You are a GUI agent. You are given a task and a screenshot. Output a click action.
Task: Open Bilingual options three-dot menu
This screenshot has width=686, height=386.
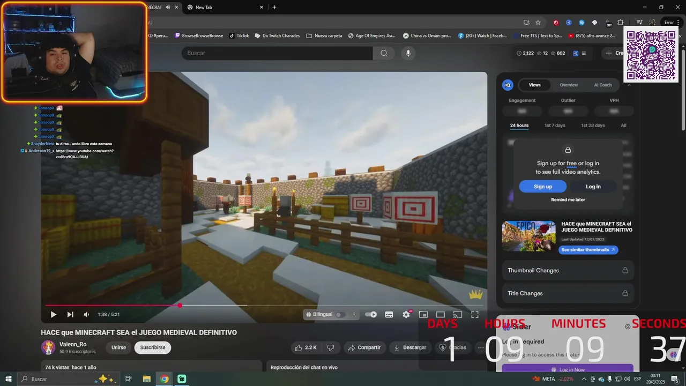354,315
